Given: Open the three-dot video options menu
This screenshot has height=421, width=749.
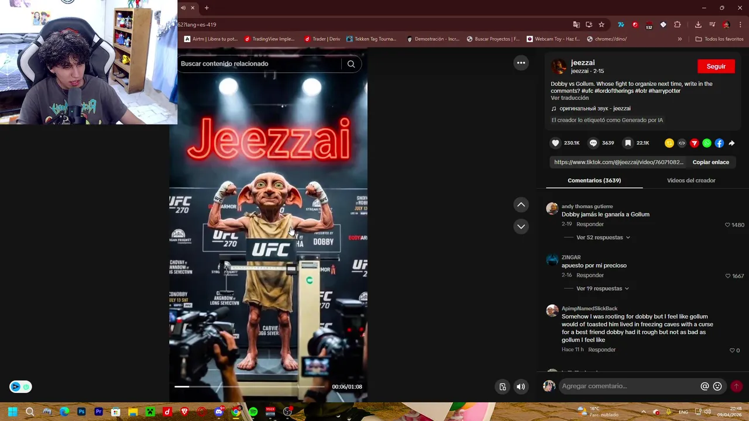Looking at the screenshot, I should point(521,63).
